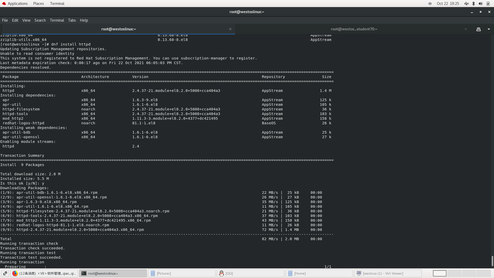Click the network status icon

tap(466, 4)
